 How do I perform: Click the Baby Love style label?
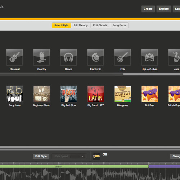coord(15,105)
